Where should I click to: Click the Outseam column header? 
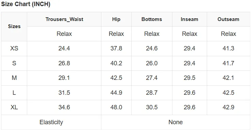coord(229,19)
